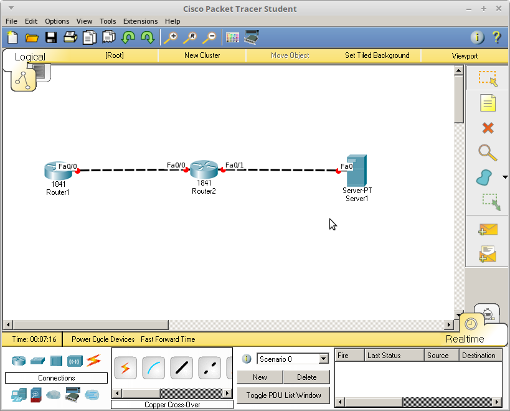Select the Multiuser Connection category

click(92, 395)
